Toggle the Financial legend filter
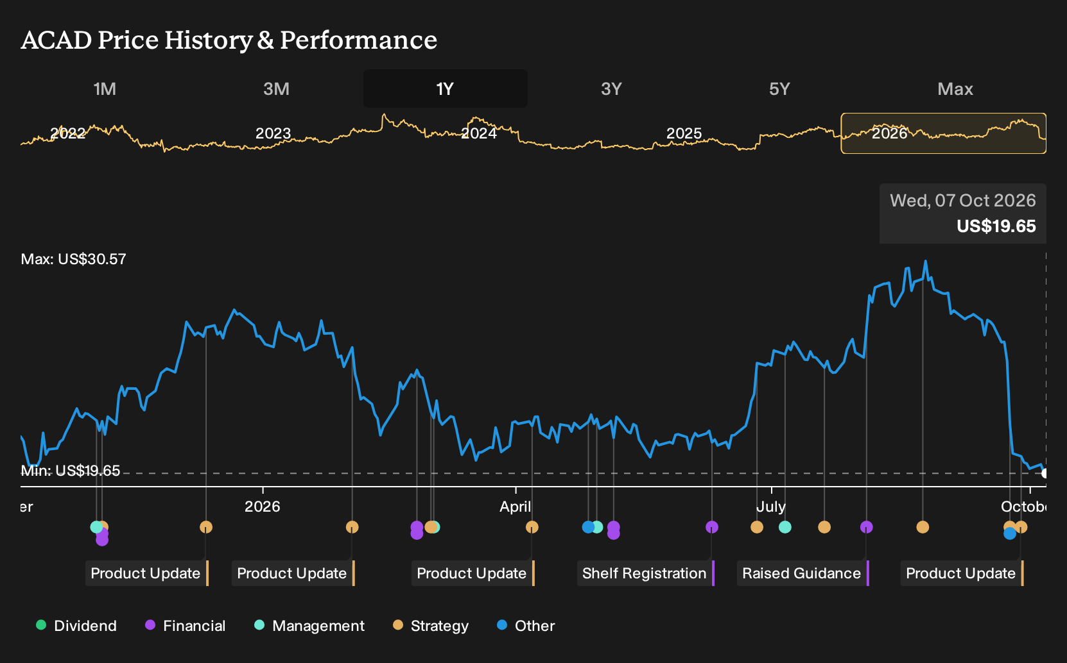The image size is (1067, 663). (x=185, y=626)
